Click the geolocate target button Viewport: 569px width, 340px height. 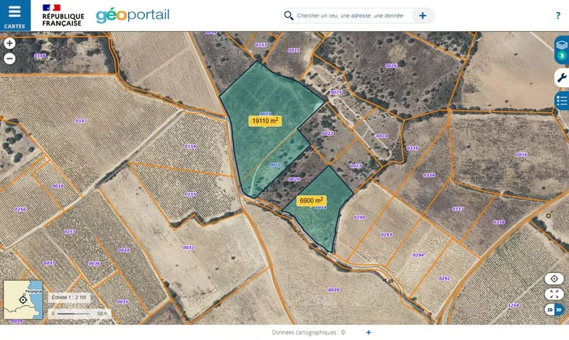554,279
